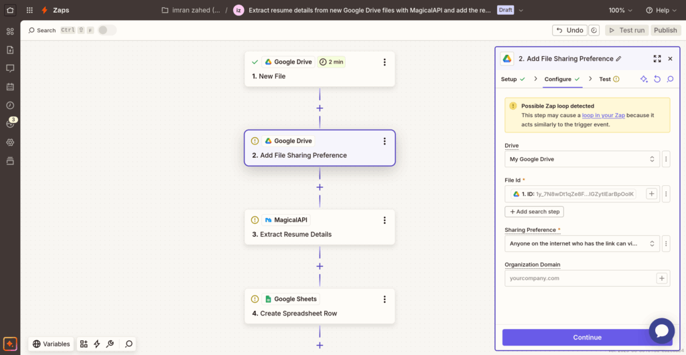This screenshot has width=686, height=355.
Task: Toggle the Zap on/off switch
Action: [x=107, y=30]
